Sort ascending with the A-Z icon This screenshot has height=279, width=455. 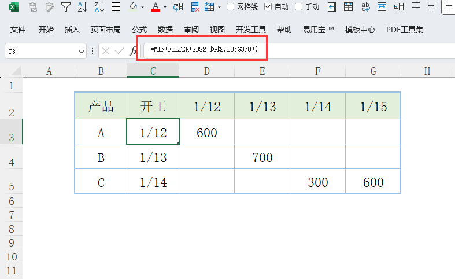(x=83, y=7)
